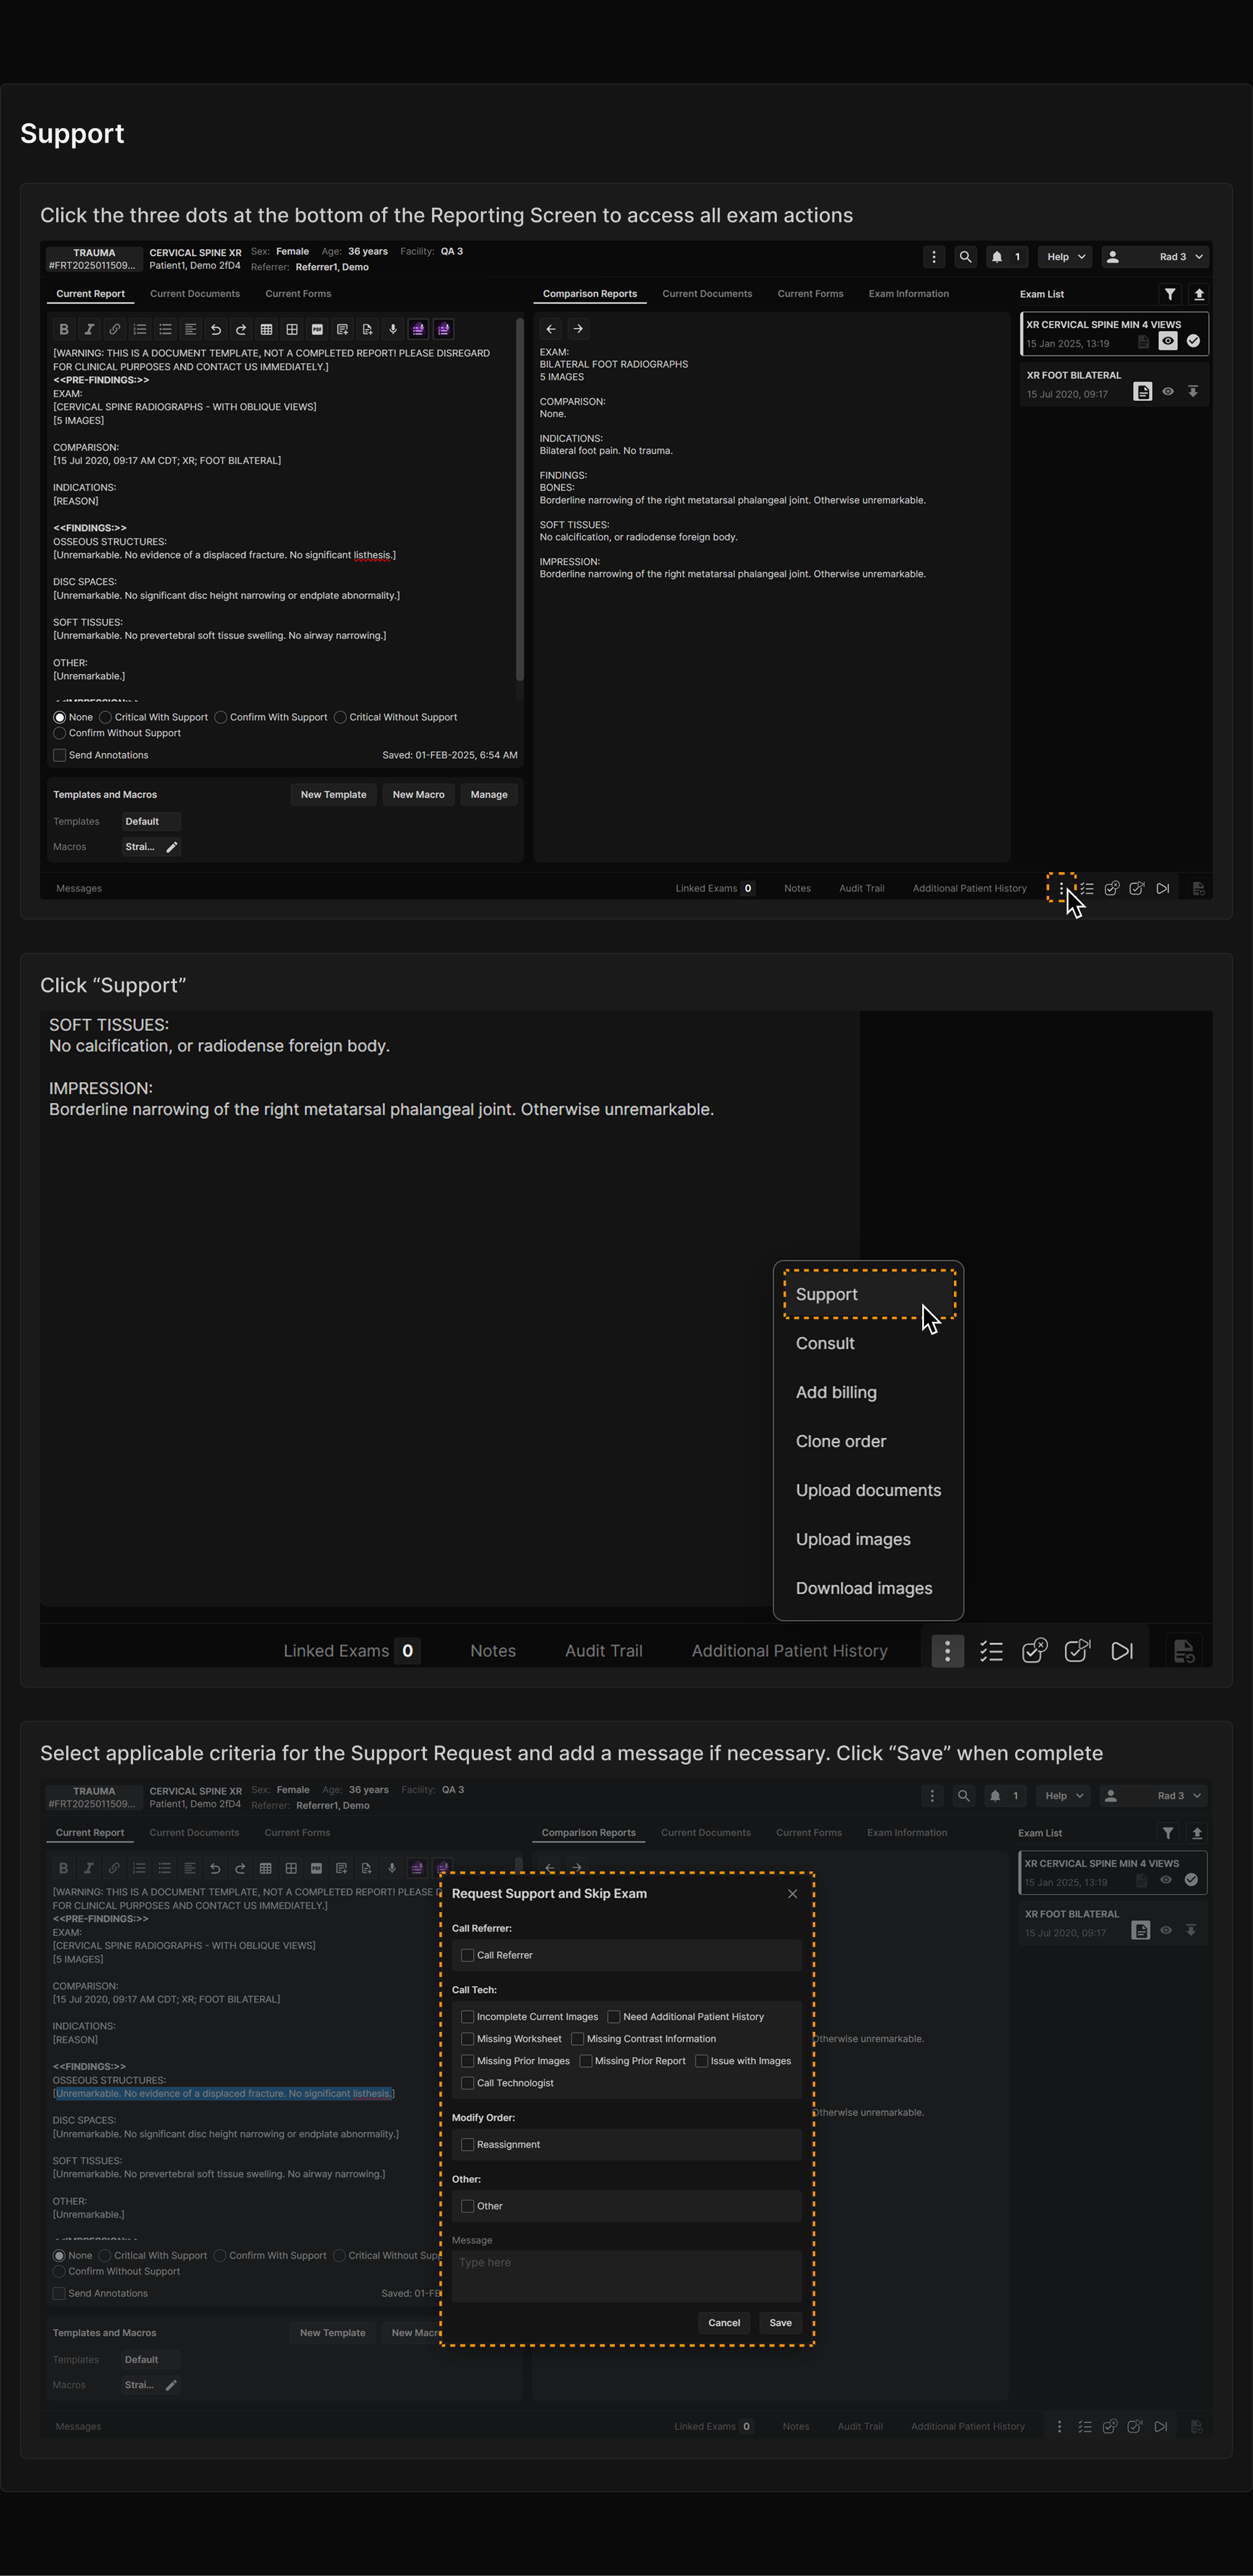Click Save in the Request Support dialog

point(780,2323)
